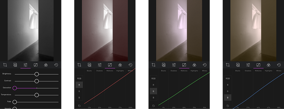The width and height of the screenshot is (284, 109).
Task: Open color mix circles on green curve screen
Action: (x=194, y=65)
